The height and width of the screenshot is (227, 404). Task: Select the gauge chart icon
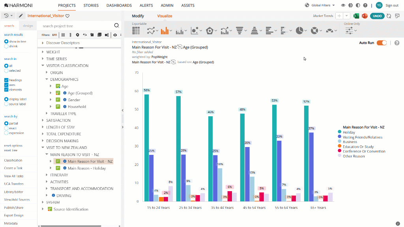[329, 31]
